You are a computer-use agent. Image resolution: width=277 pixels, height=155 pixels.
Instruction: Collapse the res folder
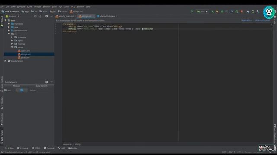pos(9,34)
